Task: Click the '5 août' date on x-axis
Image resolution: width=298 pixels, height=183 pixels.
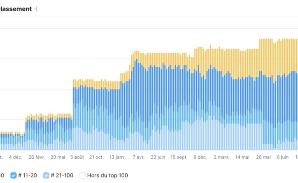Action: (x=77, y=157)
